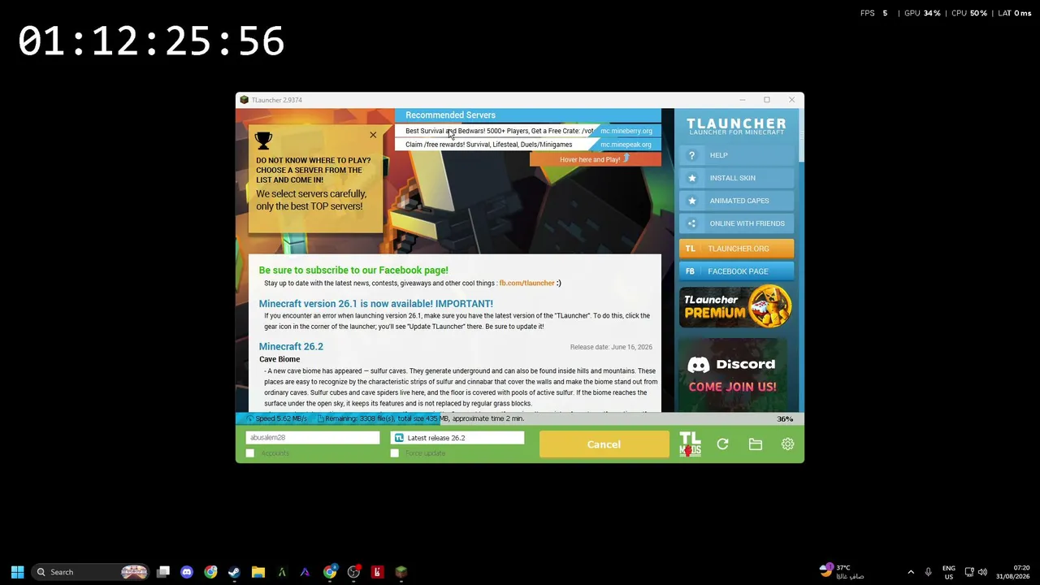Launch Discord from the taskbar

(187, 572)
